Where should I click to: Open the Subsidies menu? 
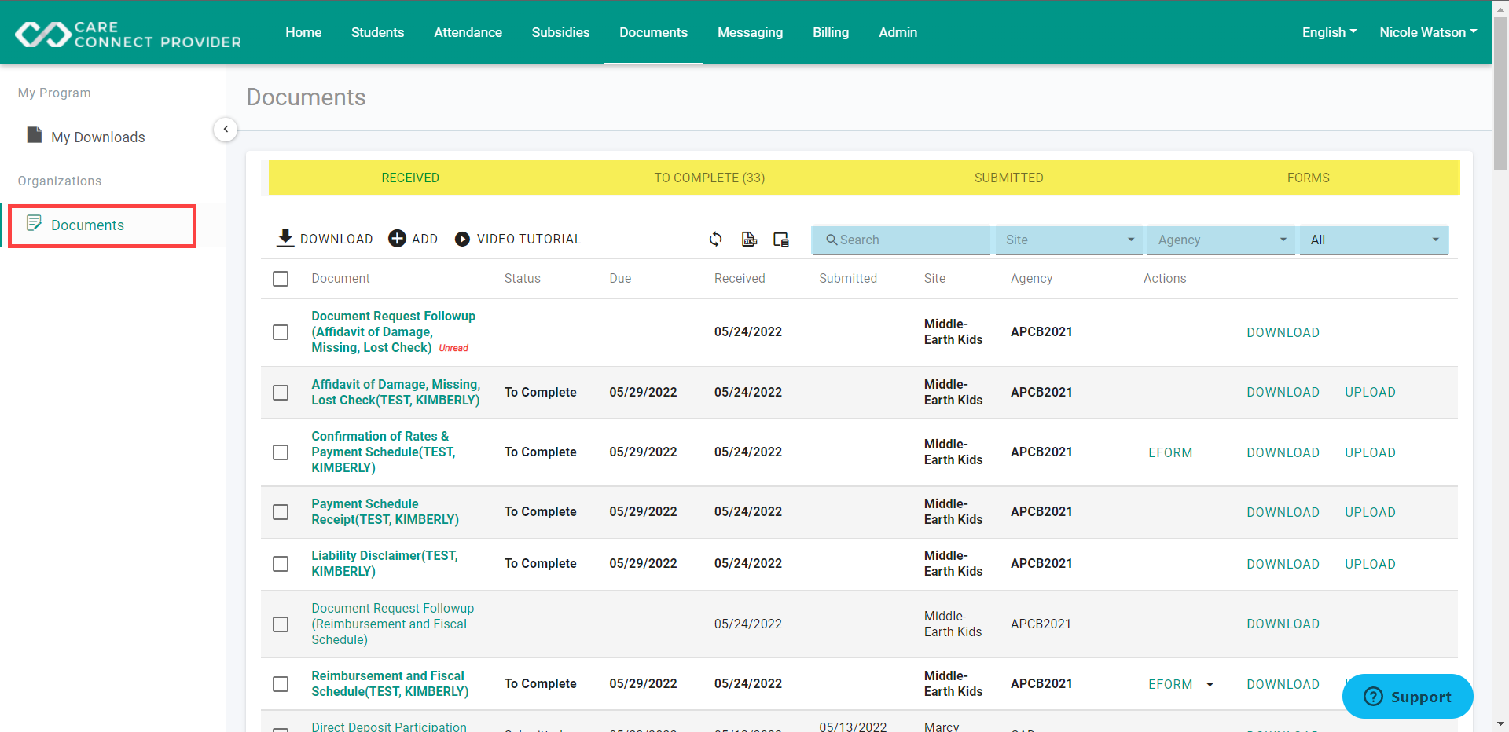[x=560, y=32]
